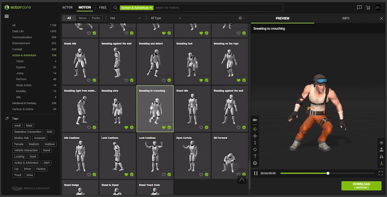Click the reset view refresh icon

pyautogui.click(x=255, y=149)
